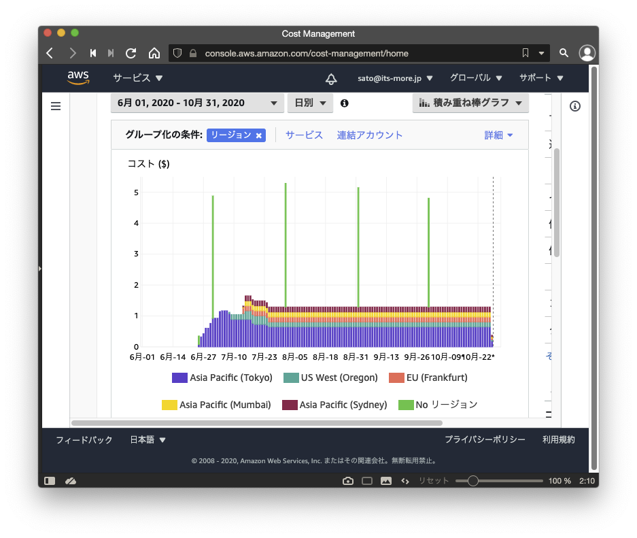Open the notifications bell in AWS header
Viewport: 637px width, 538px height.
tap(331, 78)
